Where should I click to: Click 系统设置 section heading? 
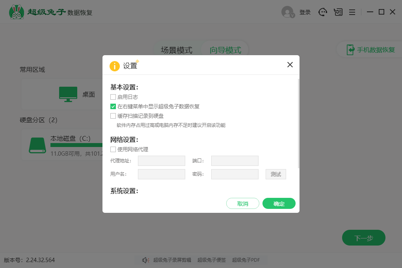[124, 191]
